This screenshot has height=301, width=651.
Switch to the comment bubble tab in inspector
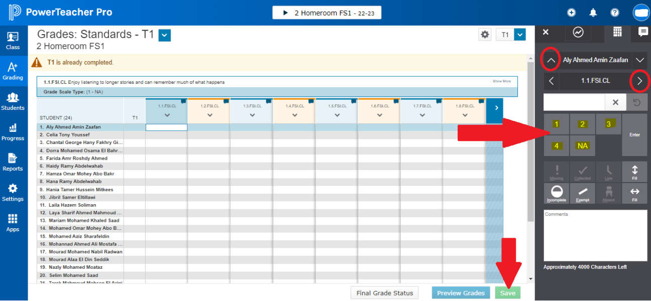tap(643, 32)
